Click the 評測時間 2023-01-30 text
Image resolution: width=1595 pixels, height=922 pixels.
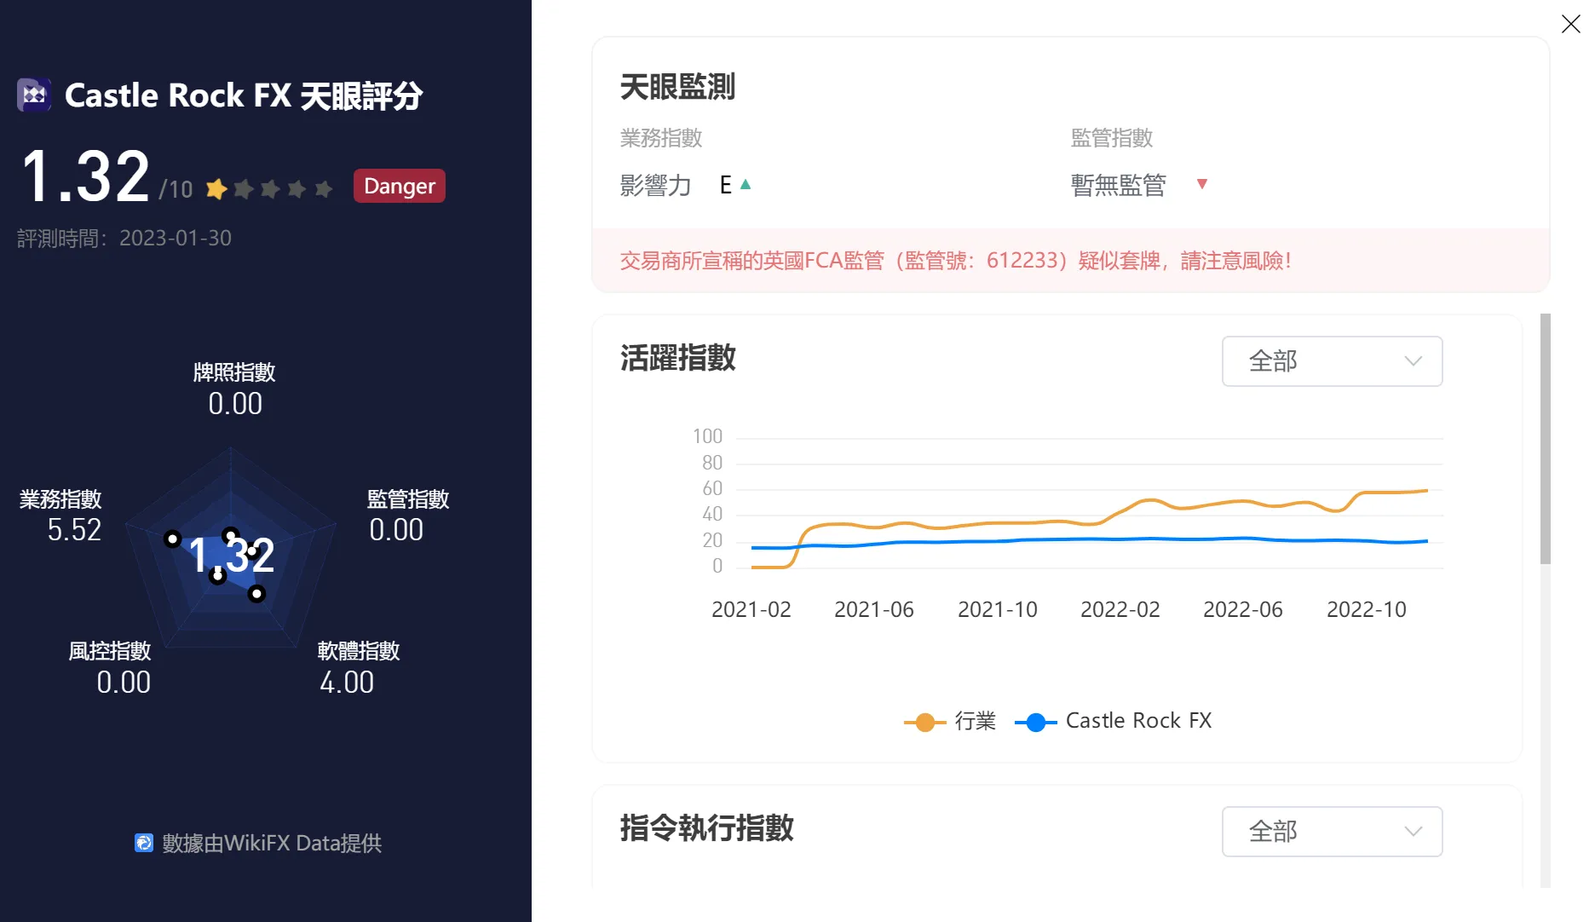tap(124, 238)
